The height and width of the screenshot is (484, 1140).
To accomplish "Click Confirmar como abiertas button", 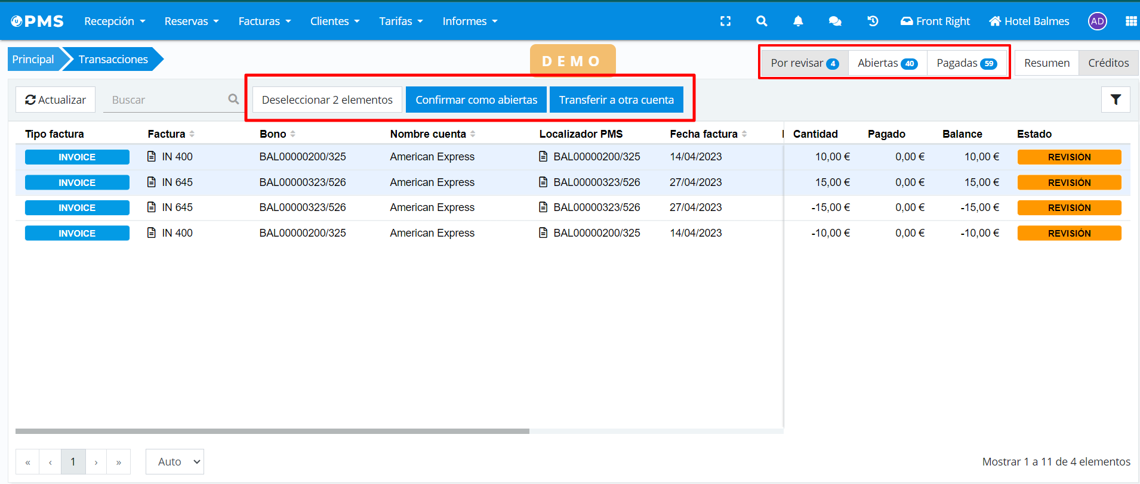I will click(x=476, y=100).
